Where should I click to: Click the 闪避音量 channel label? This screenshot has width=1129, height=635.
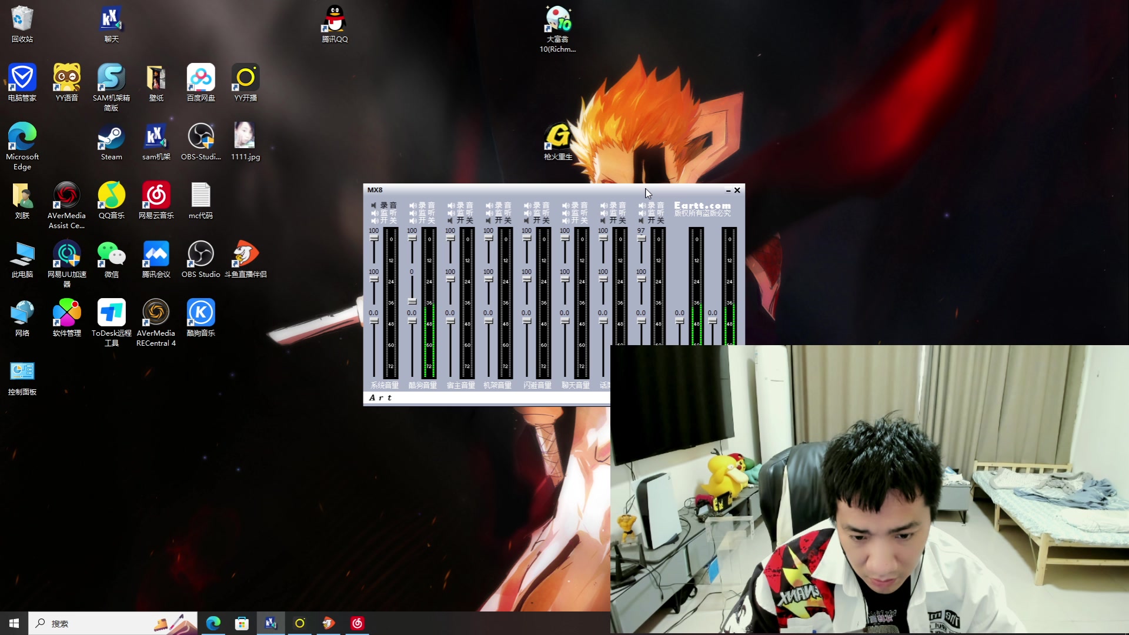(537, 386)
